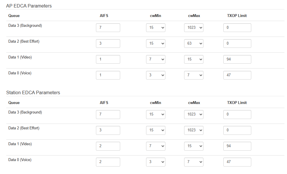Viewport: 287px width, 174px height.
Task: Click AP Best Effort AIFS field
Action: coord(108,43)
